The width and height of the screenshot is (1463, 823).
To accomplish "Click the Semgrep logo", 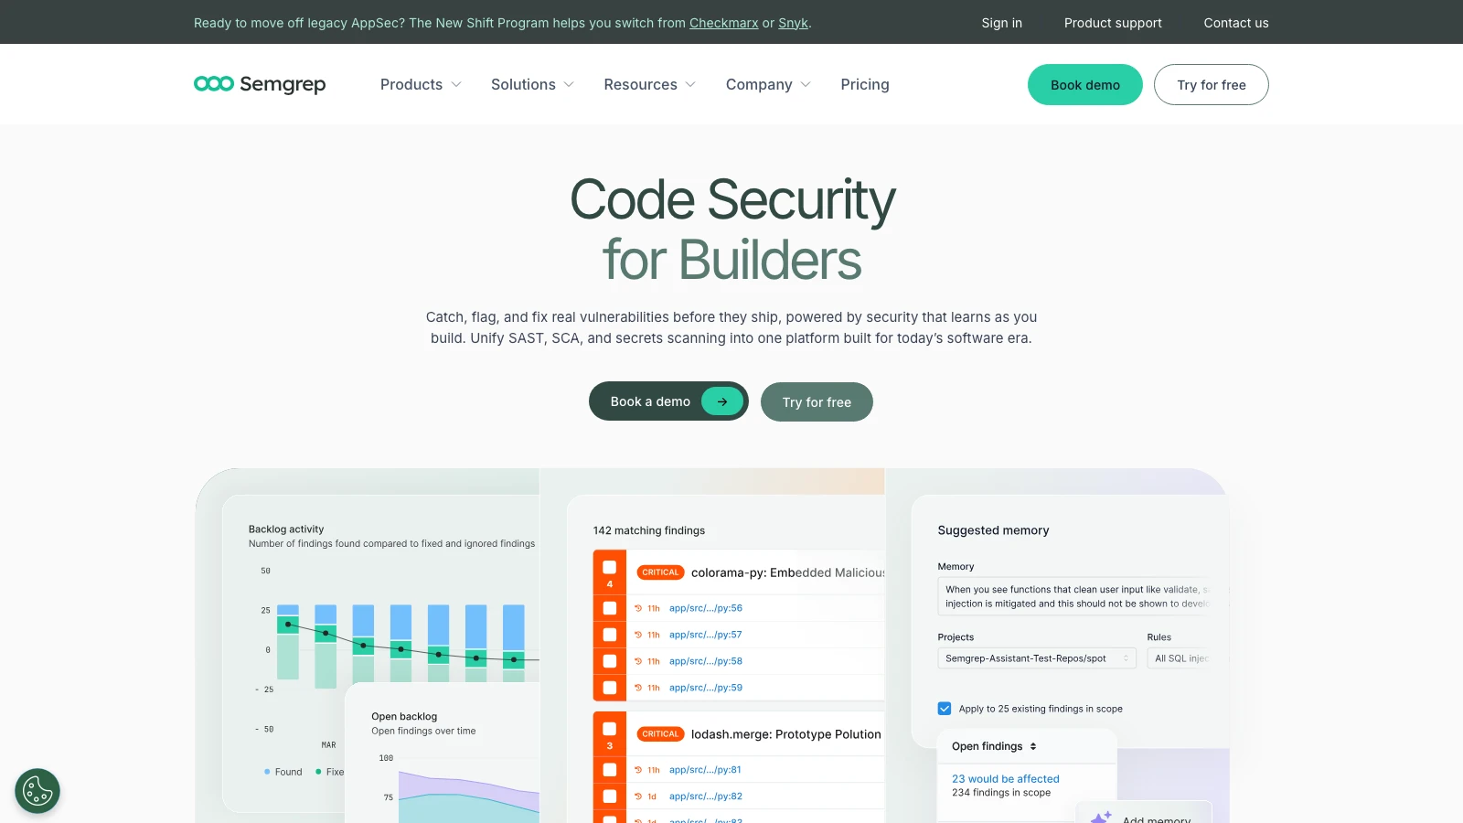I will pyautogui.click(x=260, y=84).
